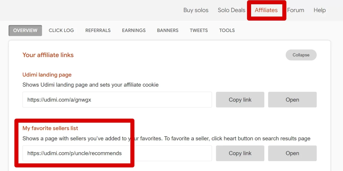View the Referrals tab
343x171 pixels.
point(98,30)
